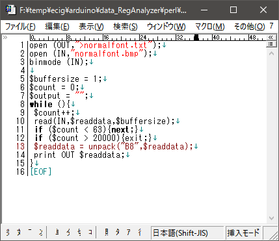
Task: Click the '$count++;' statement
Action: (54, 113)
